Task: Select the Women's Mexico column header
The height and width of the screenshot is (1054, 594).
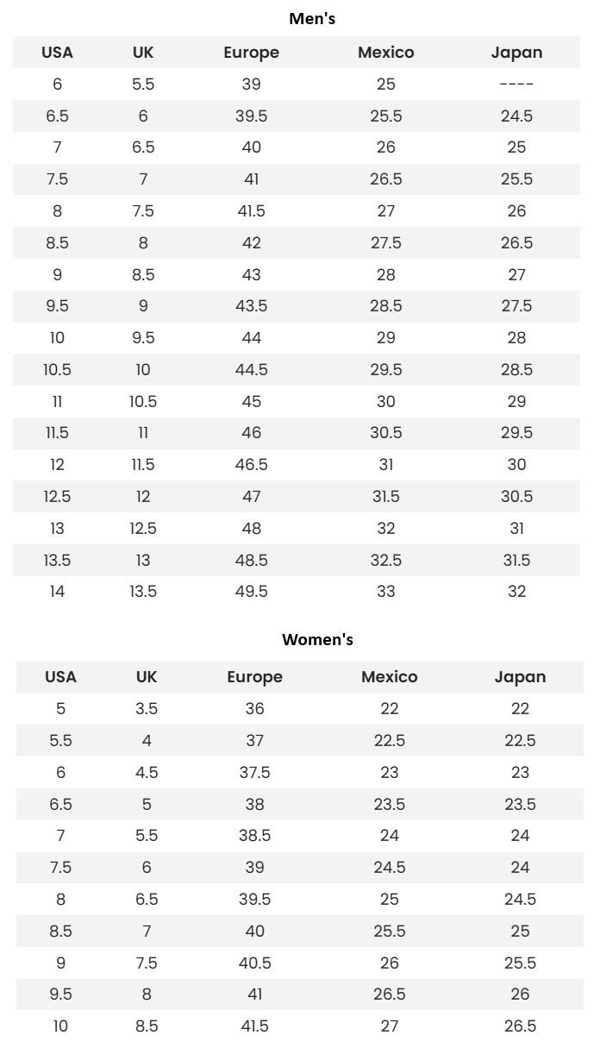Action: tap(390, 677)
